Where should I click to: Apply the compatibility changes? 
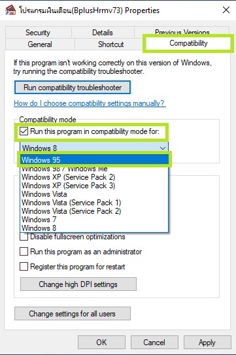[x=207, y=343]
